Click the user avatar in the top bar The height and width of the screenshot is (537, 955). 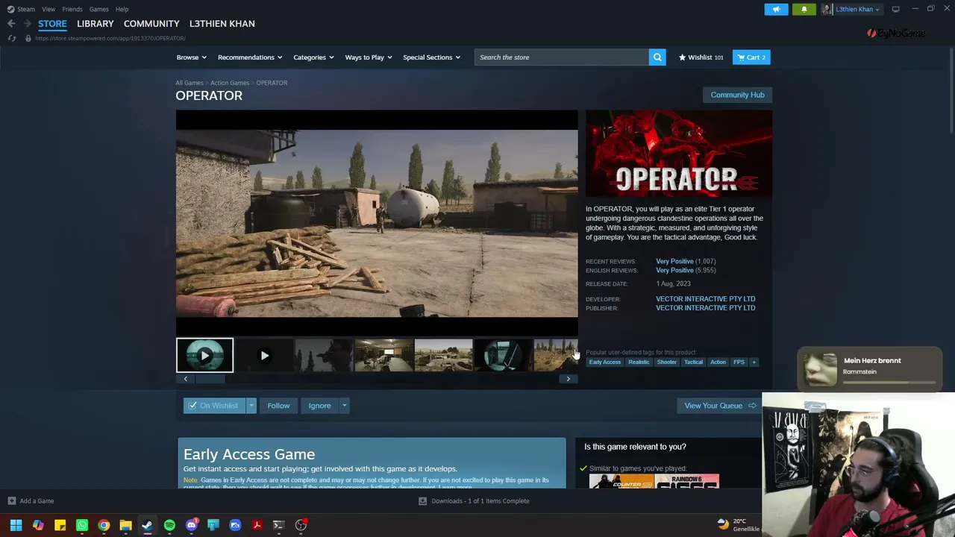click(x=827, y=9)
